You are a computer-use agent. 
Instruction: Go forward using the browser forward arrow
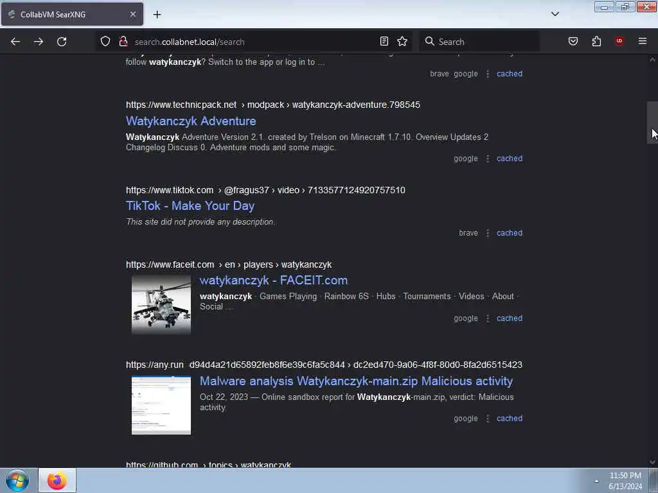click(x=38, y=42)
